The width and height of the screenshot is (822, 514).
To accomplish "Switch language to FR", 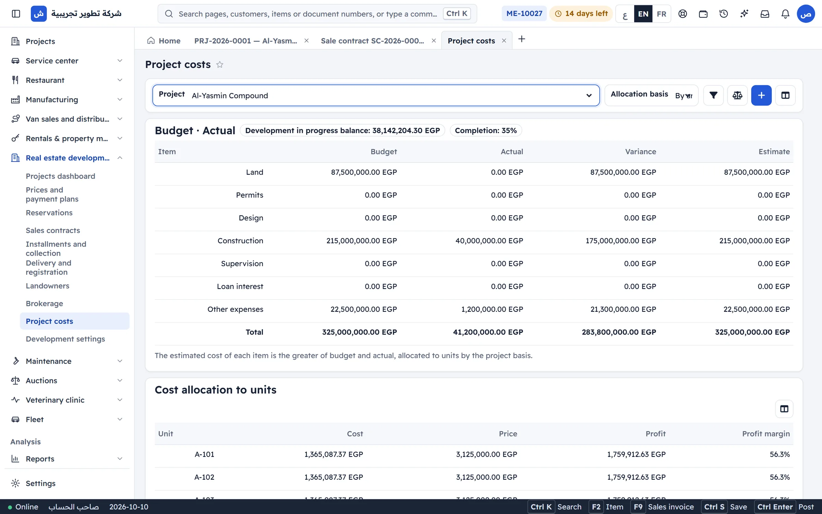I will point(662,14).
